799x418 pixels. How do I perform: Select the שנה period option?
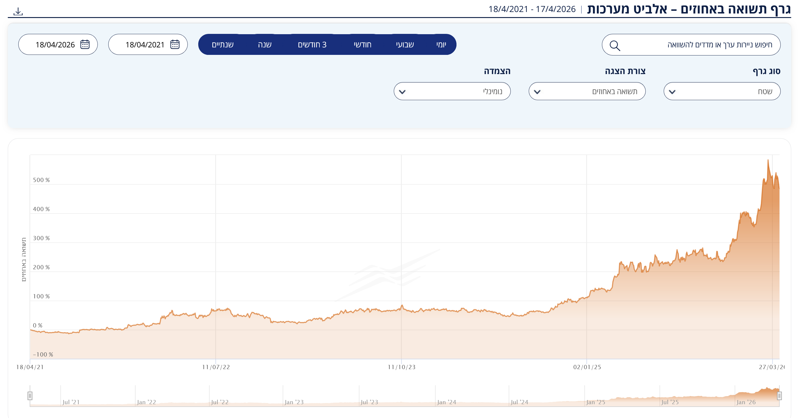click(x=265, y=45)
